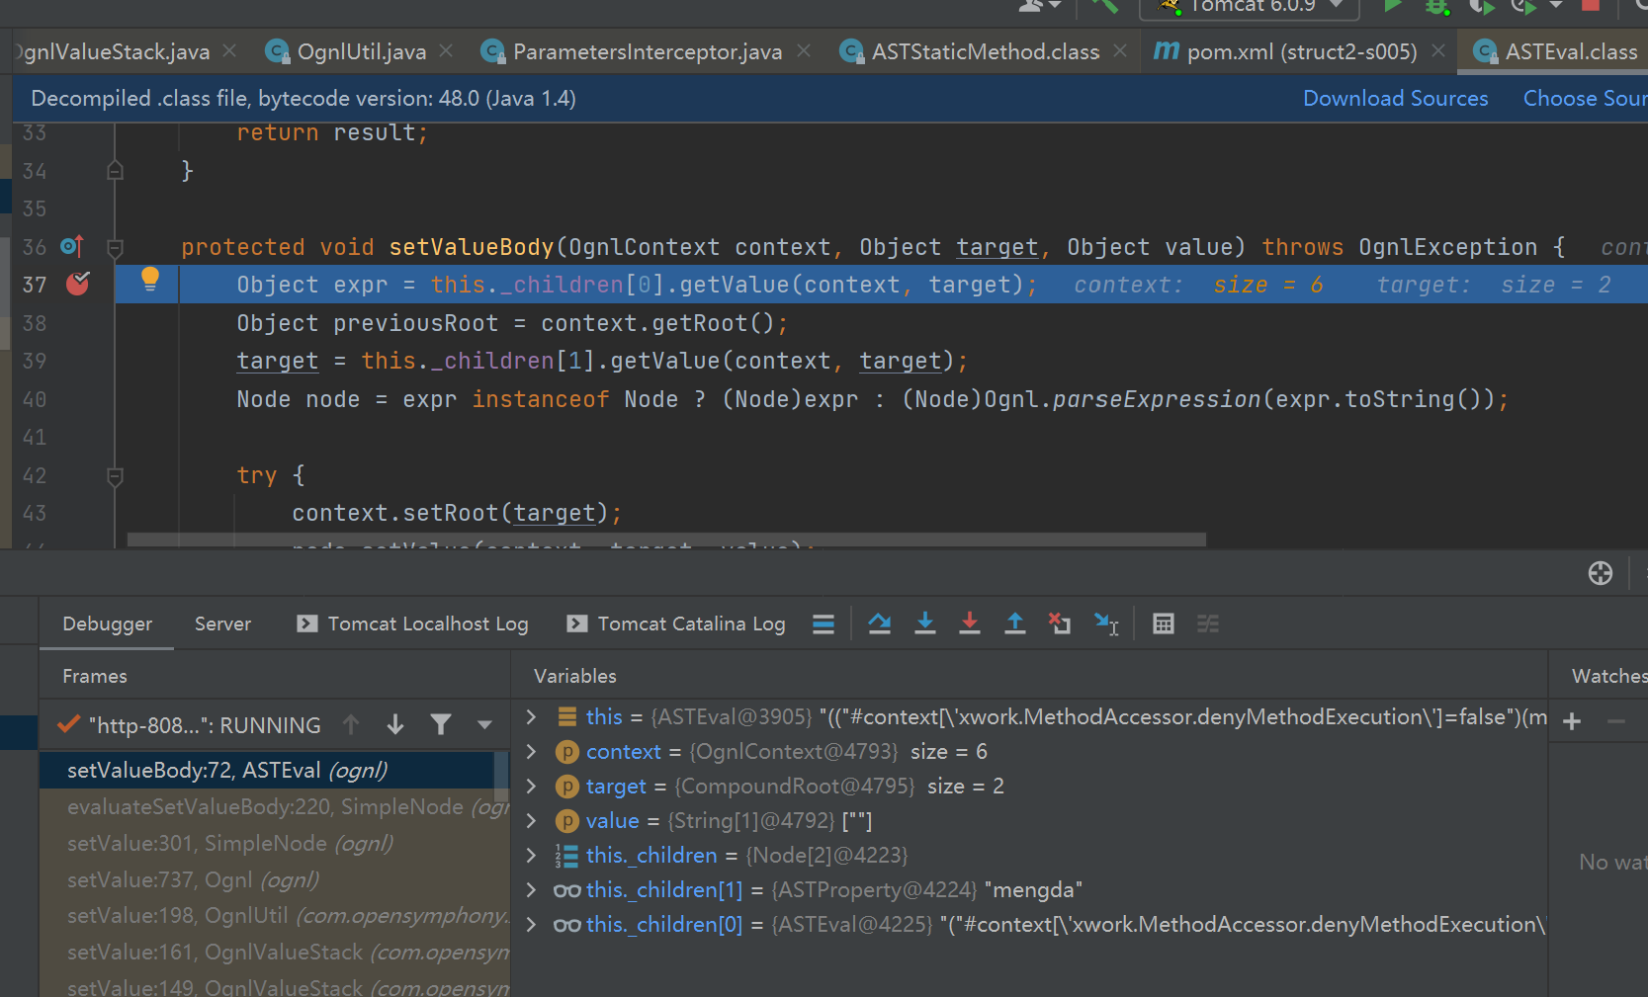Click the green Debug bug icon
This screenshot has width=1648, height=997.
1436,6
